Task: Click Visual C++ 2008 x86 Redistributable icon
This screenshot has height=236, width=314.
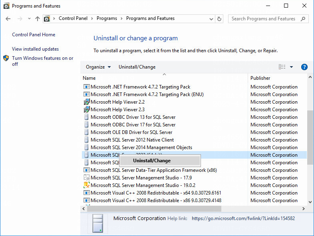Action: pyautogui.click(x=87, y=201)
